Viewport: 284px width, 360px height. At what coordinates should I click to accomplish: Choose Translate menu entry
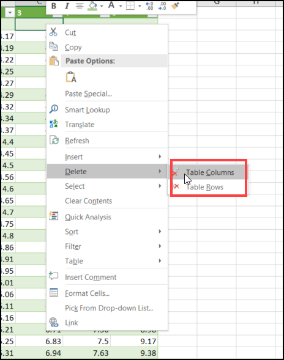click(80, 125)
